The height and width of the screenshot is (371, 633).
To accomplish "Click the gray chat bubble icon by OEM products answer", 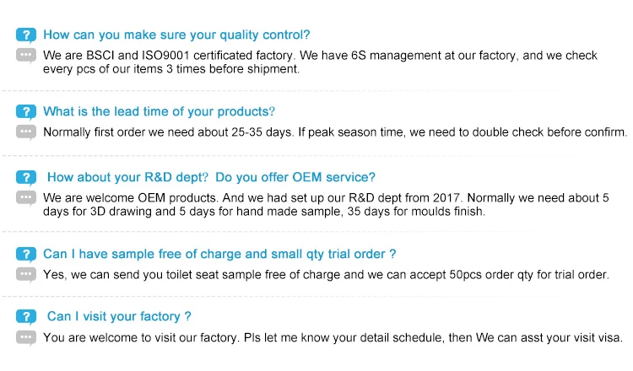I will click(x=26, y=198).
